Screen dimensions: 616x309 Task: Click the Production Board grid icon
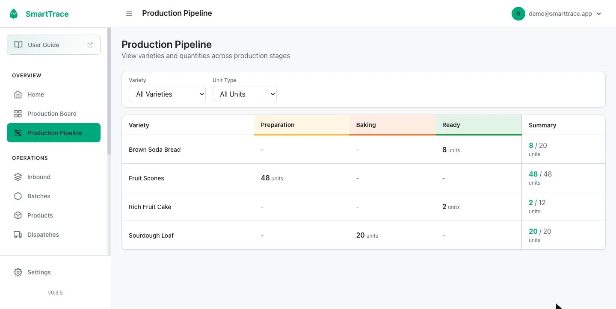pyautogui.click(x=18, y=114)
